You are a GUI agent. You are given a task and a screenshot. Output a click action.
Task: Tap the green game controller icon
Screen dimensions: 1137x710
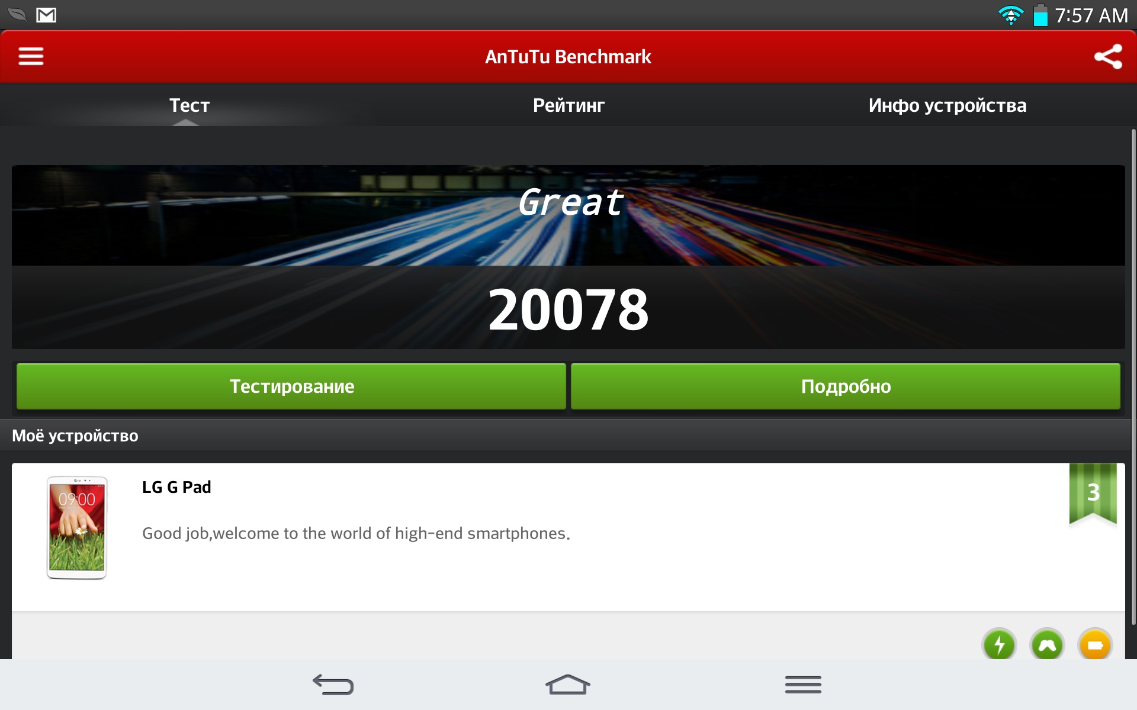click(x=1047, y=644)
